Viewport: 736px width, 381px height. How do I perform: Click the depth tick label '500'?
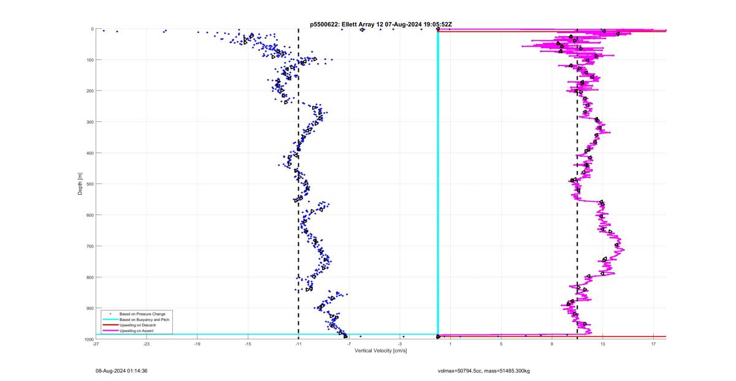pos(90,184)
